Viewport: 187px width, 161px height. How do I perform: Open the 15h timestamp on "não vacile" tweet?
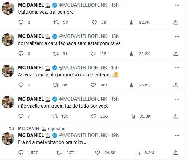[115, 99]
